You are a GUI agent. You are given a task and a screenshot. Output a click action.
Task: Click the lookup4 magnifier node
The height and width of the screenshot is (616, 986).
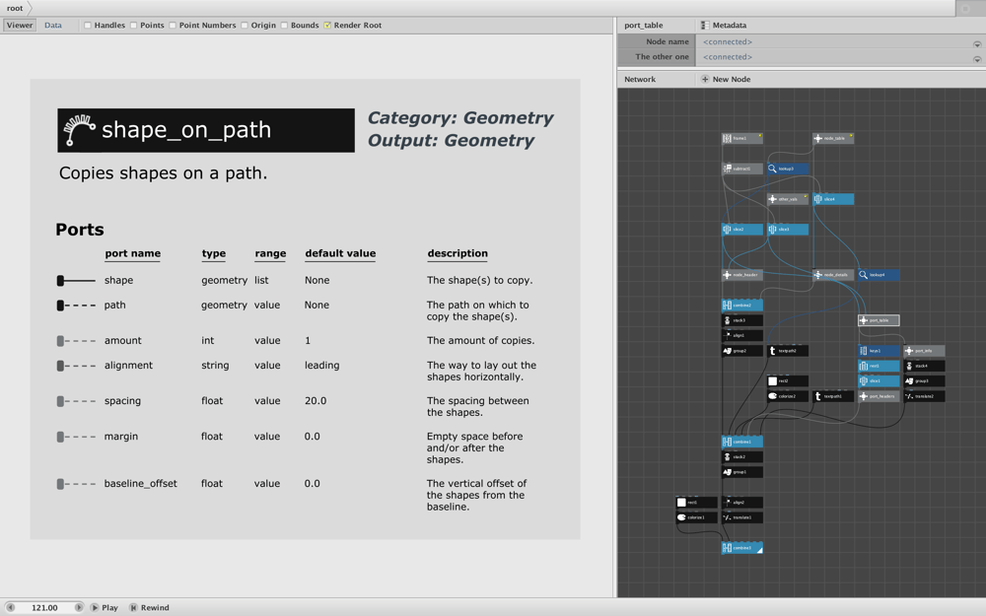click(x=879, y=275)
